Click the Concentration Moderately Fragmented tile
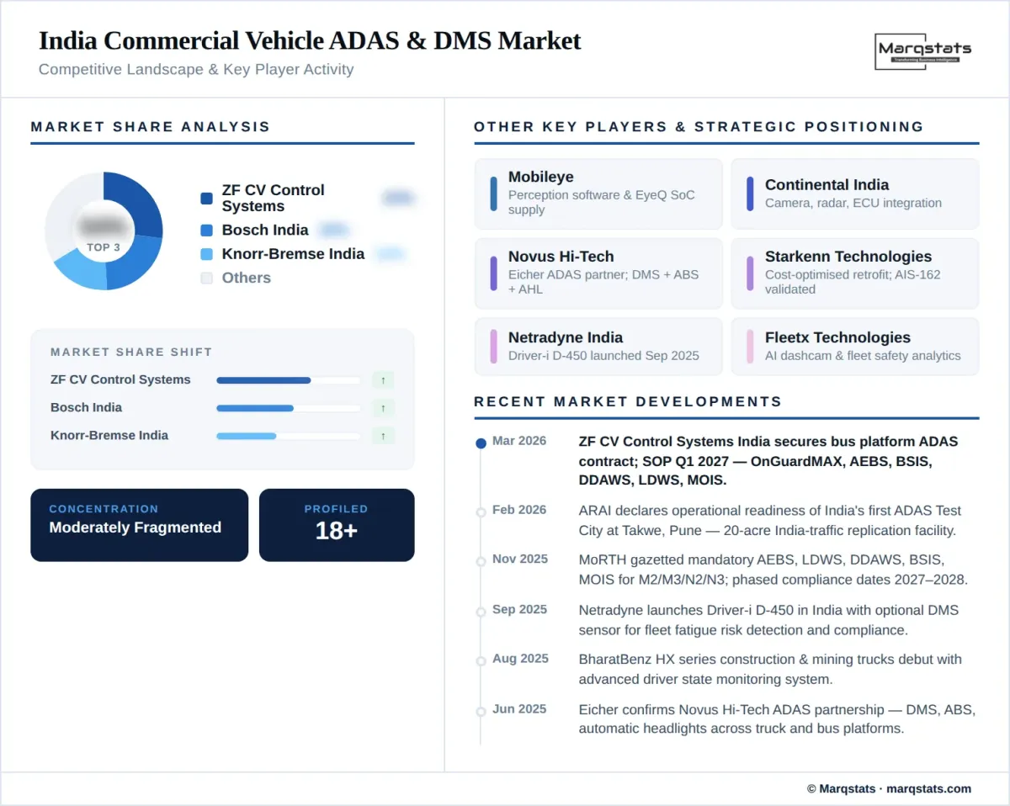Viewport: 1010px width, 806px height. (140, 525)
